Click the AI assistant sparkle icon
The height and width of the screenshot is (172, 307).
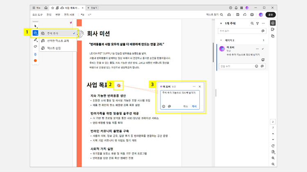pyautogui.click(x=71, y=23)
